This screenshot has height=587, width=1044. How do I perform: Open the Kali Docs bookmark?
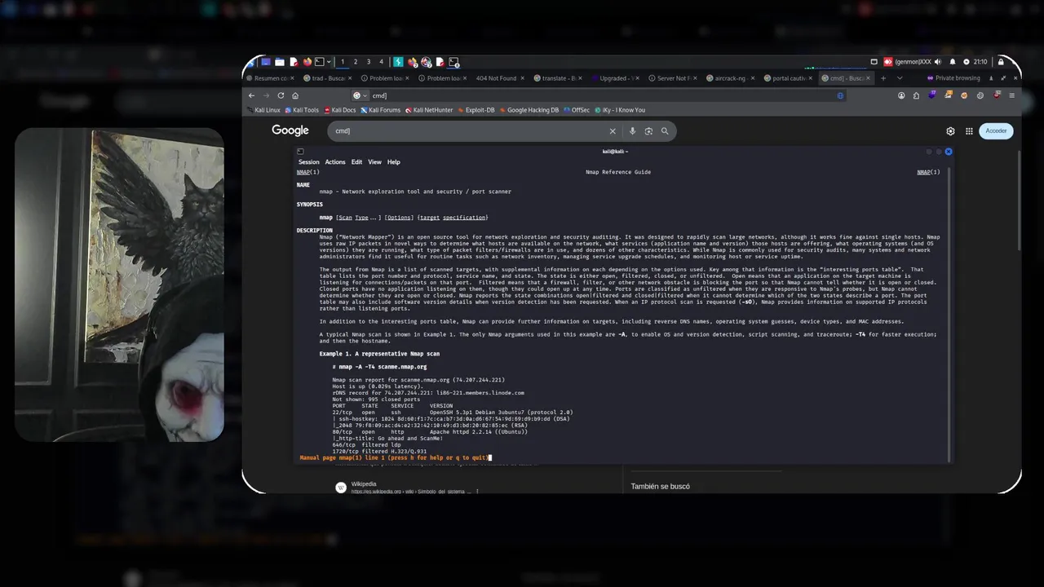[x=339, y=110]
